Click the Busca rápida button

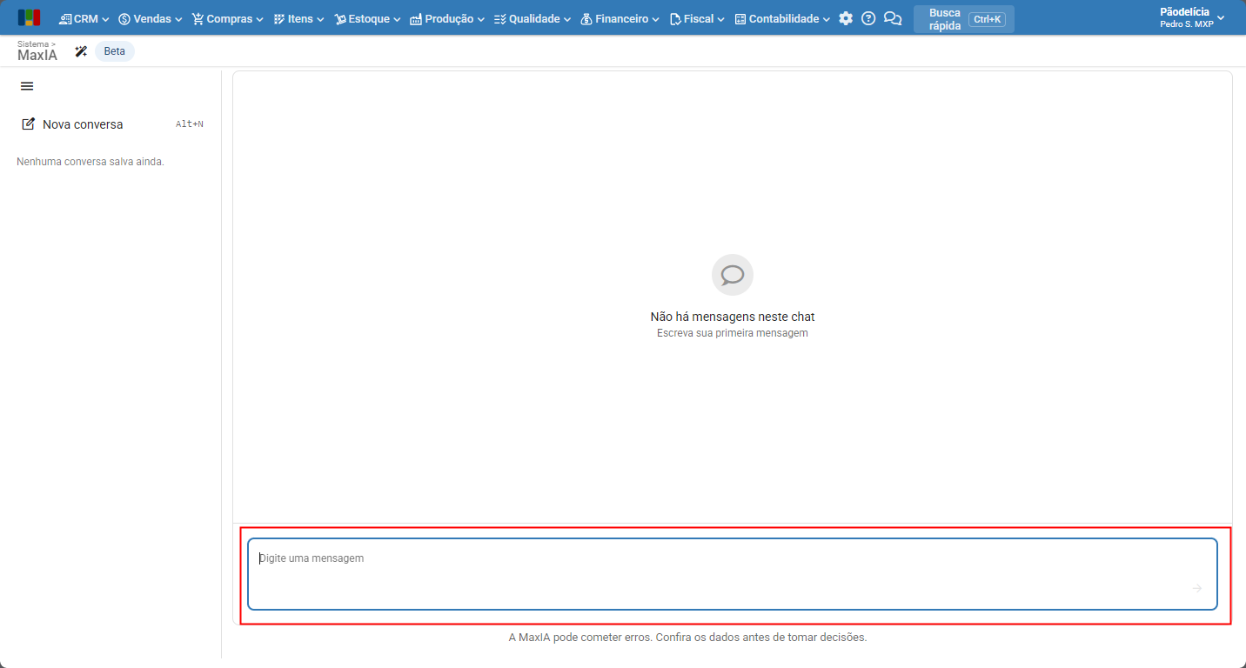964,19
